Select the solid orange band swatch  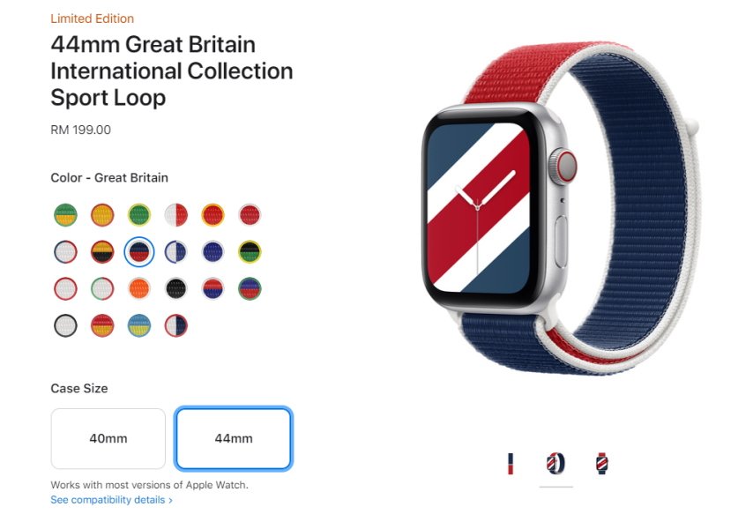[x=139, y=288]
